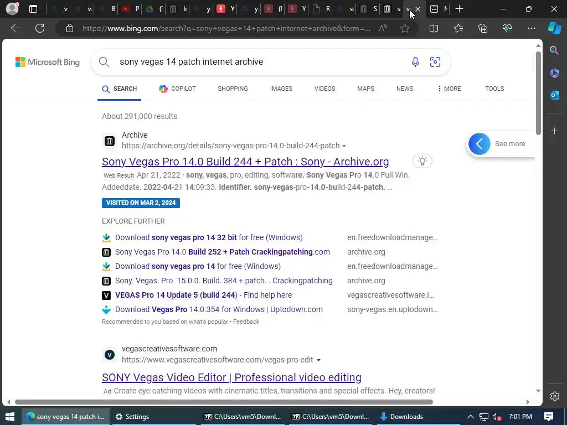The height and width of the screenshot is (425, 567).
Task: Open the network tray icon
Action: point(483,417)
